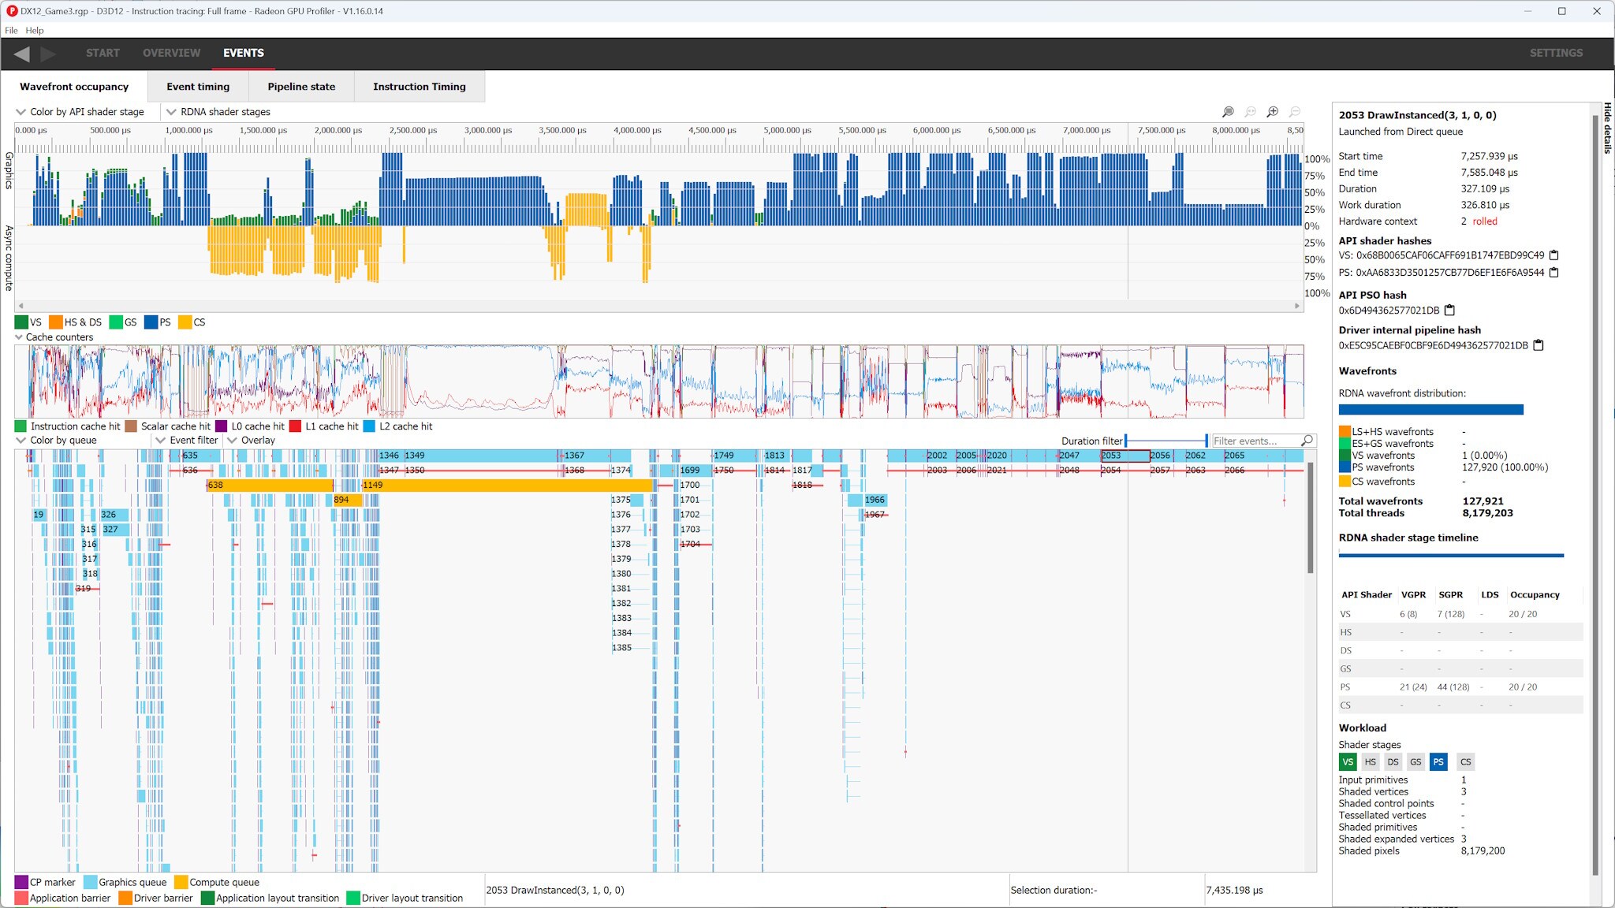Open the Instruction Timing tab
1615x908 pixels.
[x=420, y=87]
